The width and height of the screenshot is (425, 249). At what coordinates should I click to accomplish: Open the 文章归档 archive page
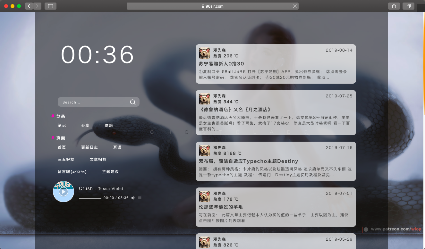tap(98, 159)
